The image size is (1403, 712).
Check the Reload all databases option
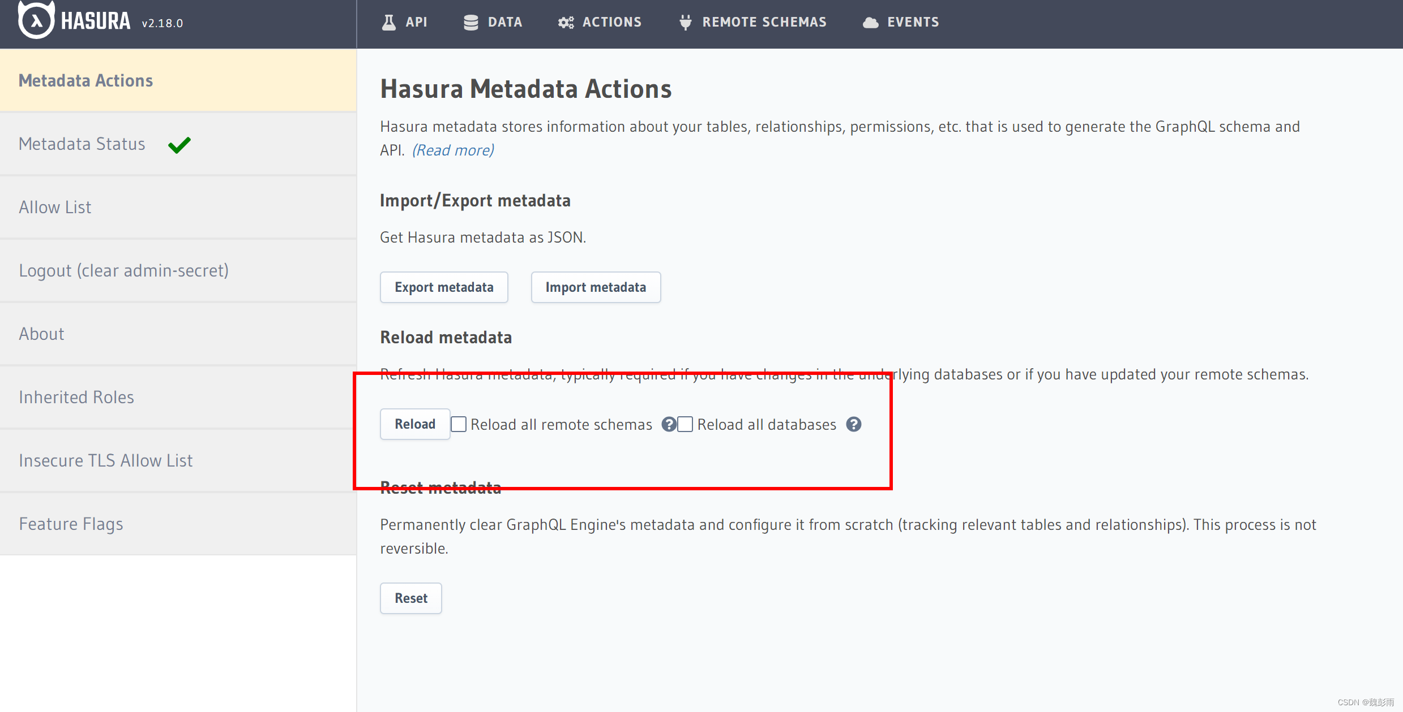point(685,424)
